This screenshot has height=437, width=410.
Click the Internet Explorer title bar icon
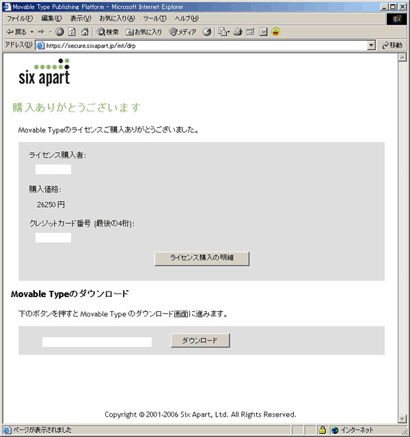[x=7, y=7]
